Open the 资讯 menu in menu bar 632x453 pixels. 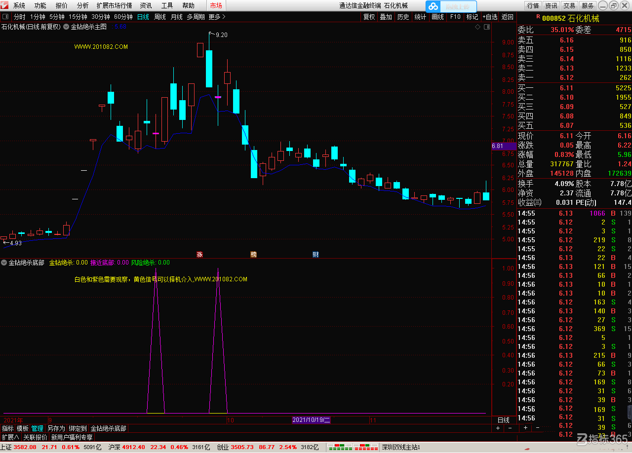[x=146, y=5]
